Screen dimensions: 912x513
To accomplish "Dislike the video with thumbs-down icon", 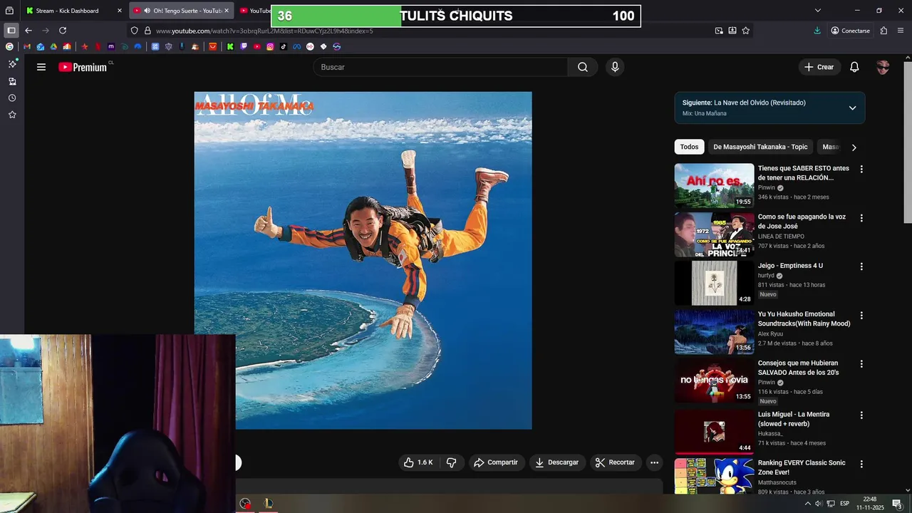I will [451, 462].
